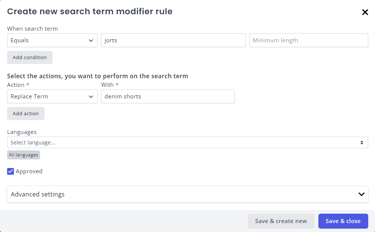375x232 pixels.
Task: Close the search term modifier dialog
Action: click(365, 12)
